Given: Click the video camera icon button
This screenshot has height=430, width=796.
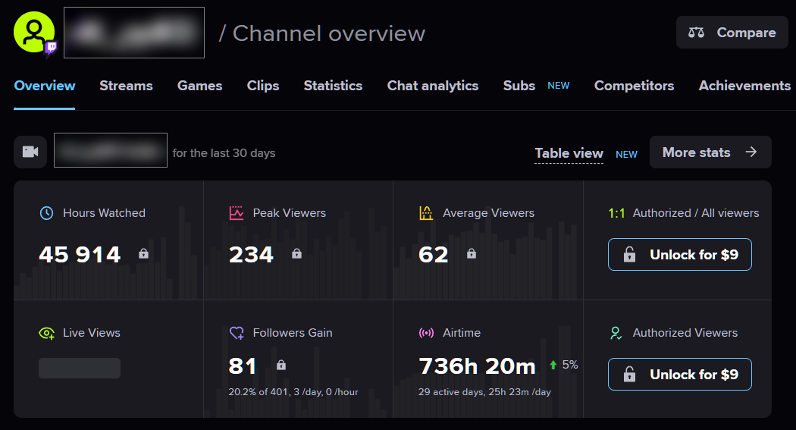Looking at the screenshot, I should (x=30, y=152).
